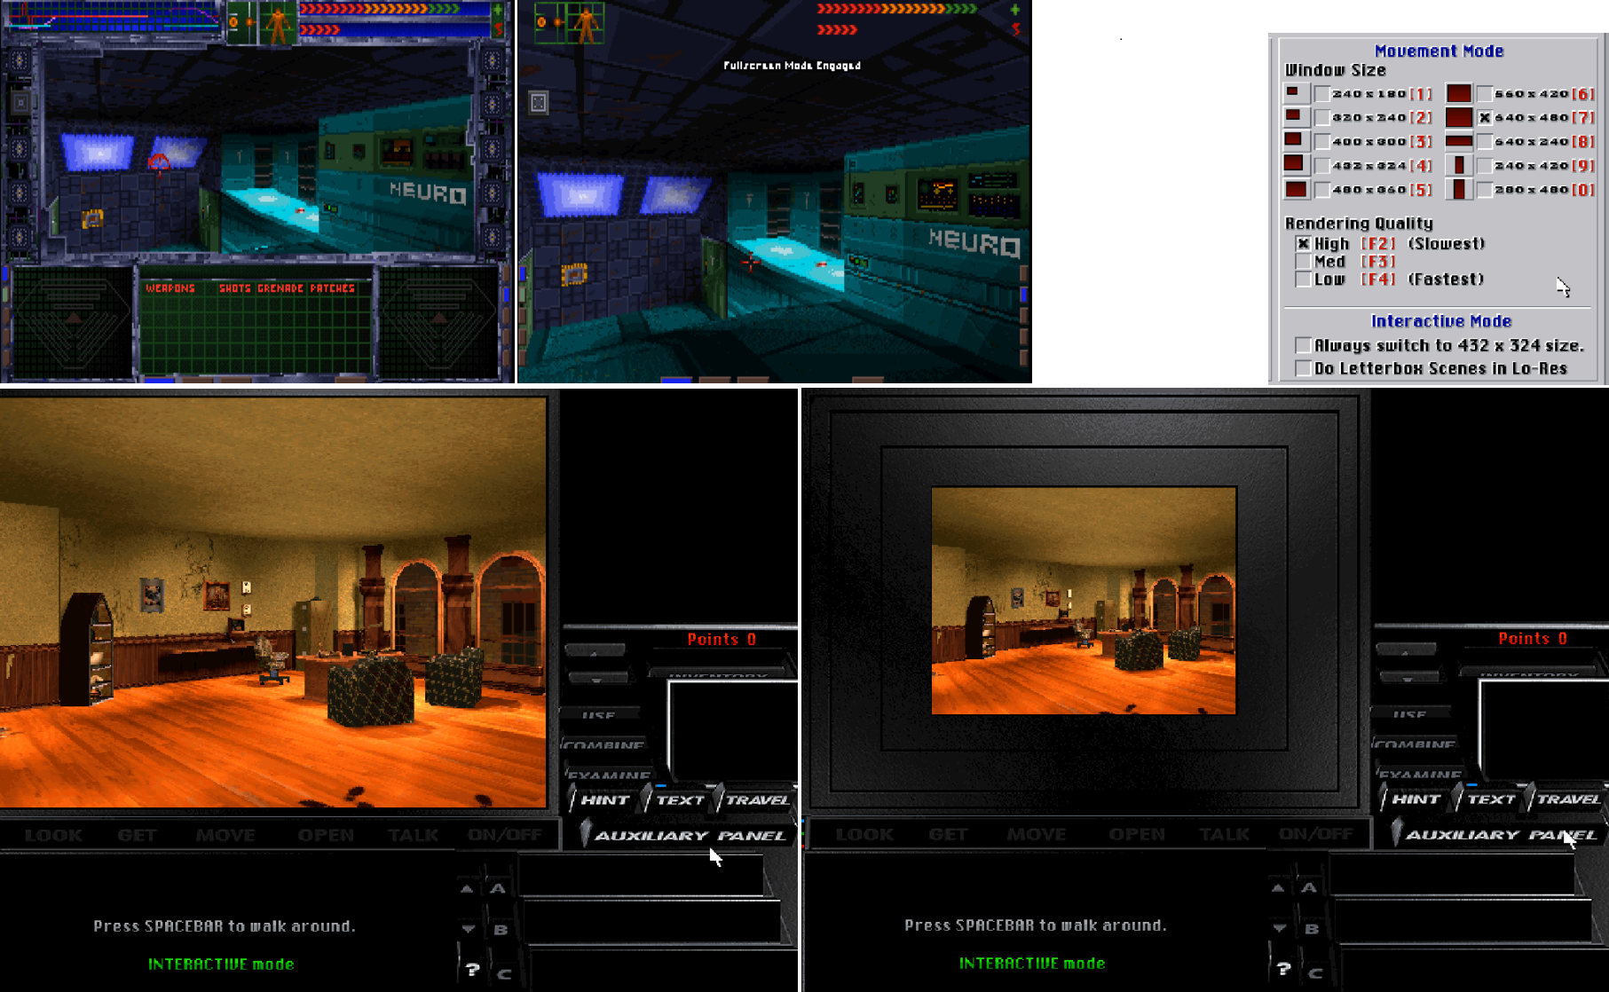Click the right multi-function display panel

point(439,321)
